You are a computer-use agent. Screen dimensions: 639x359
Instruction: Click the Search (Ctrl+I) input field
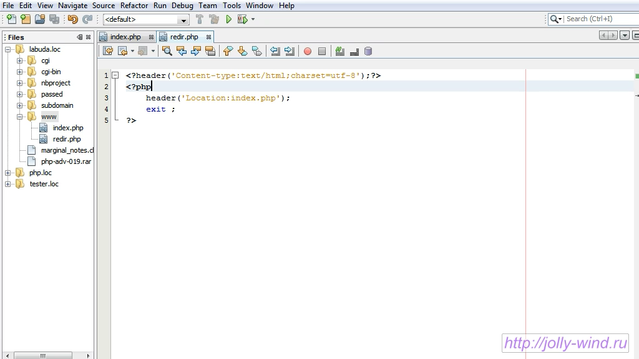[602, 19]
